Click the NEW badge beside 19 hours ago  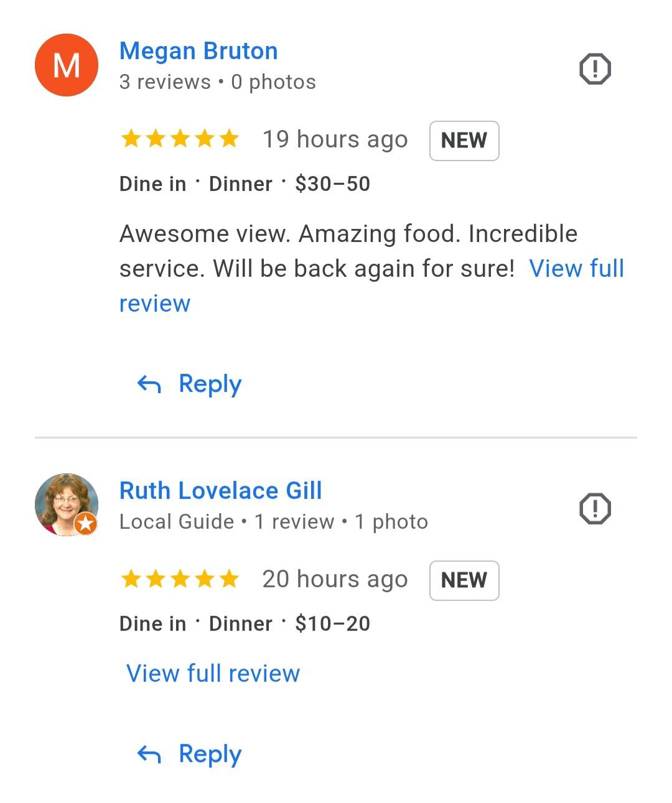click(464, 141)
